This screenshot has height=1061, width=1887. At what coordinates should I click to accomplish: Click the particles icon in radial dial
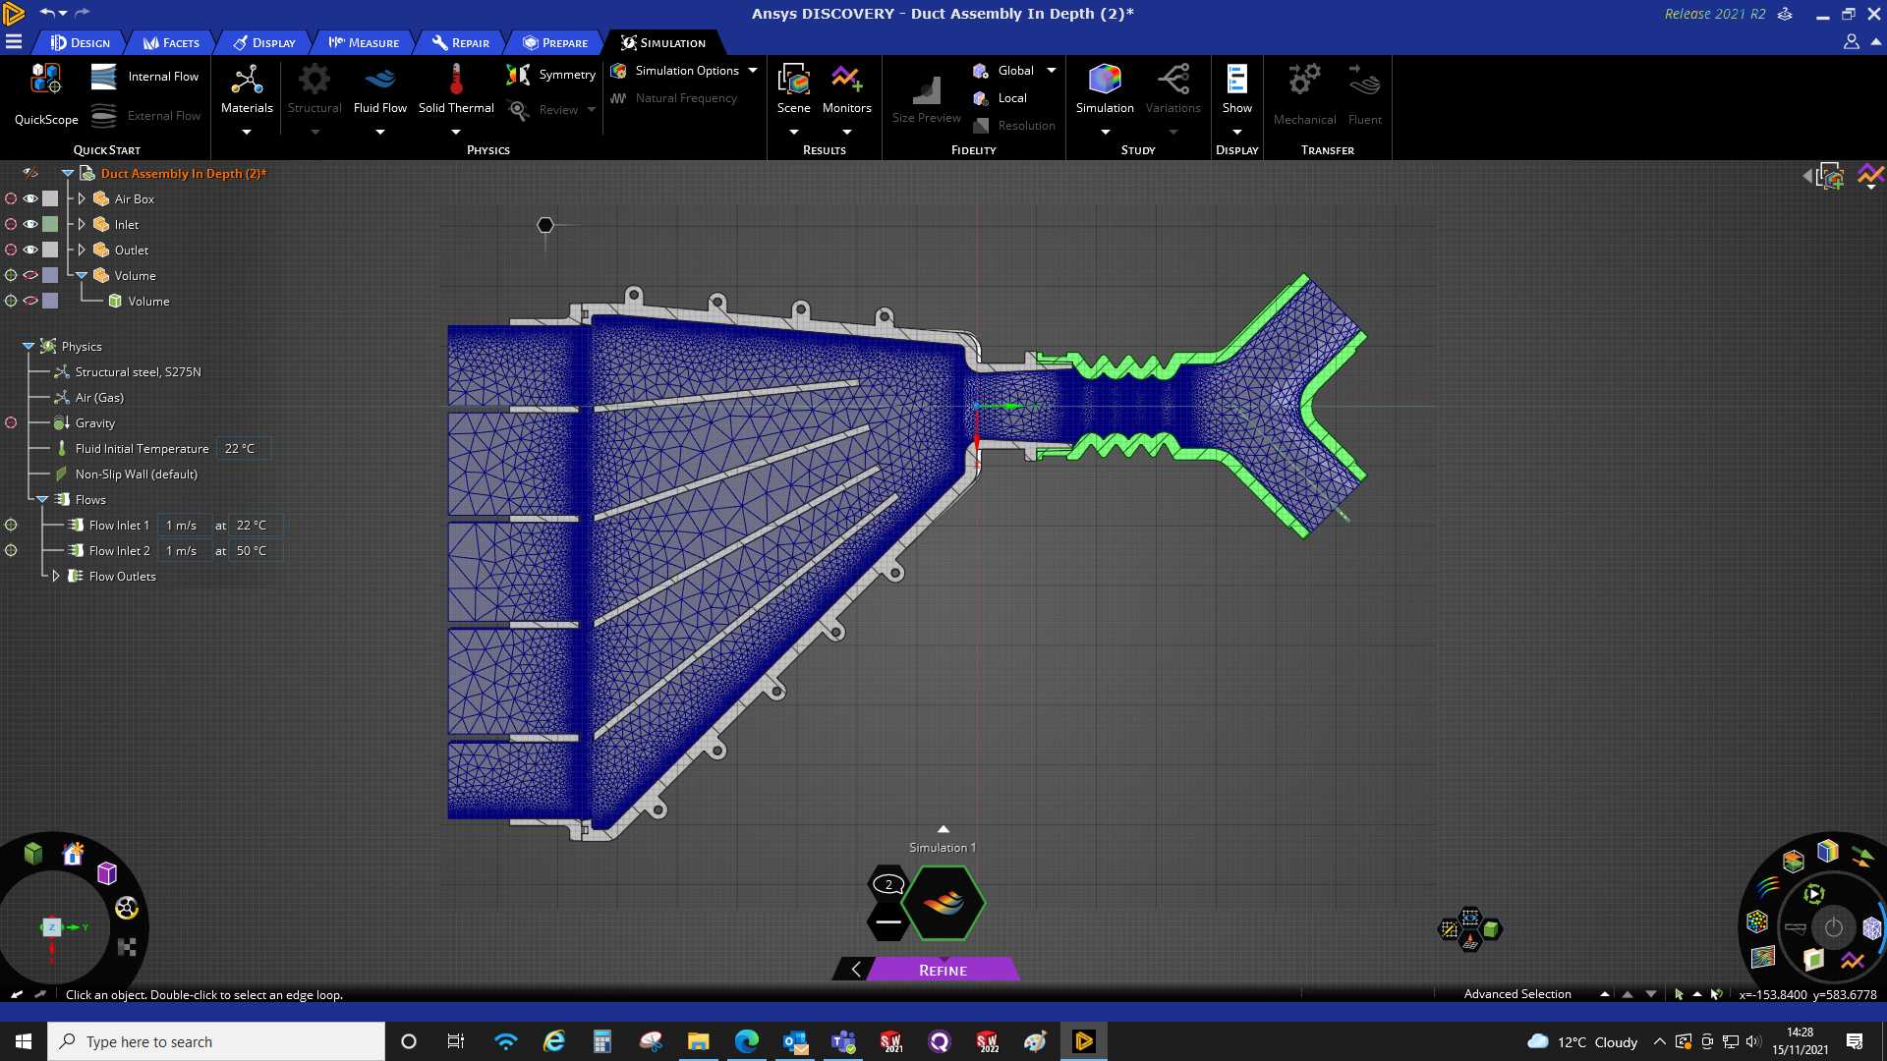[x=1757, y=921]
